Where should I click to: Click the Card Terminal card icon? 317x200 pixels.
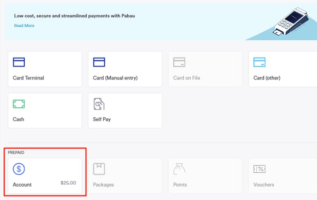click(19, 63)
